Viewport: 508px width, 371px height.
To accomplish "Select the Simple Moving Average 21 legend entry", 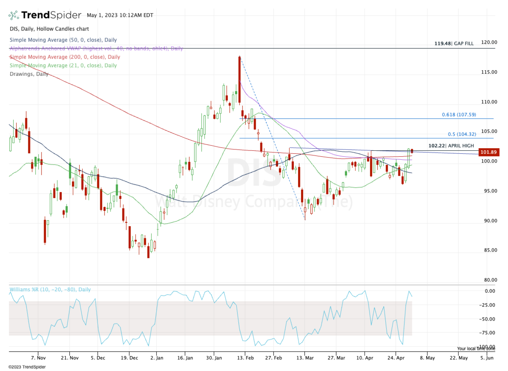I will point(63,65).
